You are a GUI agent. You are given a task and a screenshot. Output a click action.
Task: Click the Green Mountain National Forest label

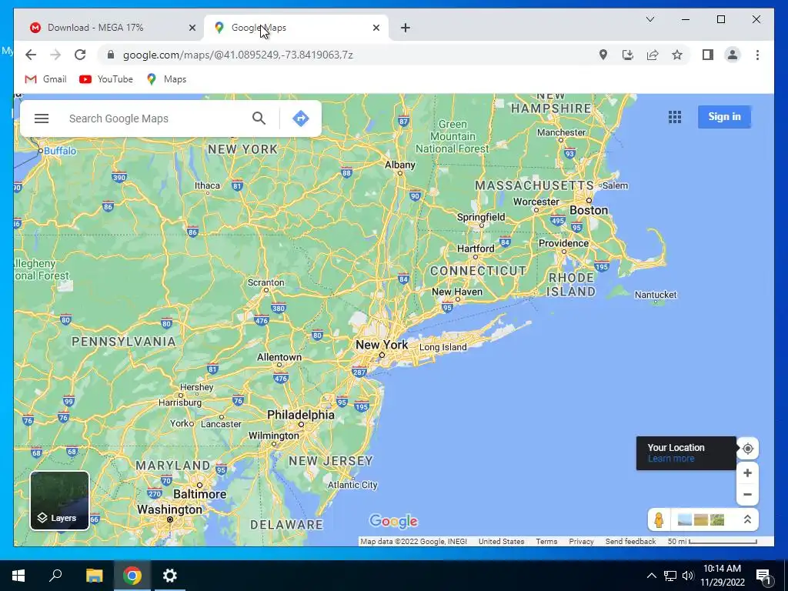[452, 136]
